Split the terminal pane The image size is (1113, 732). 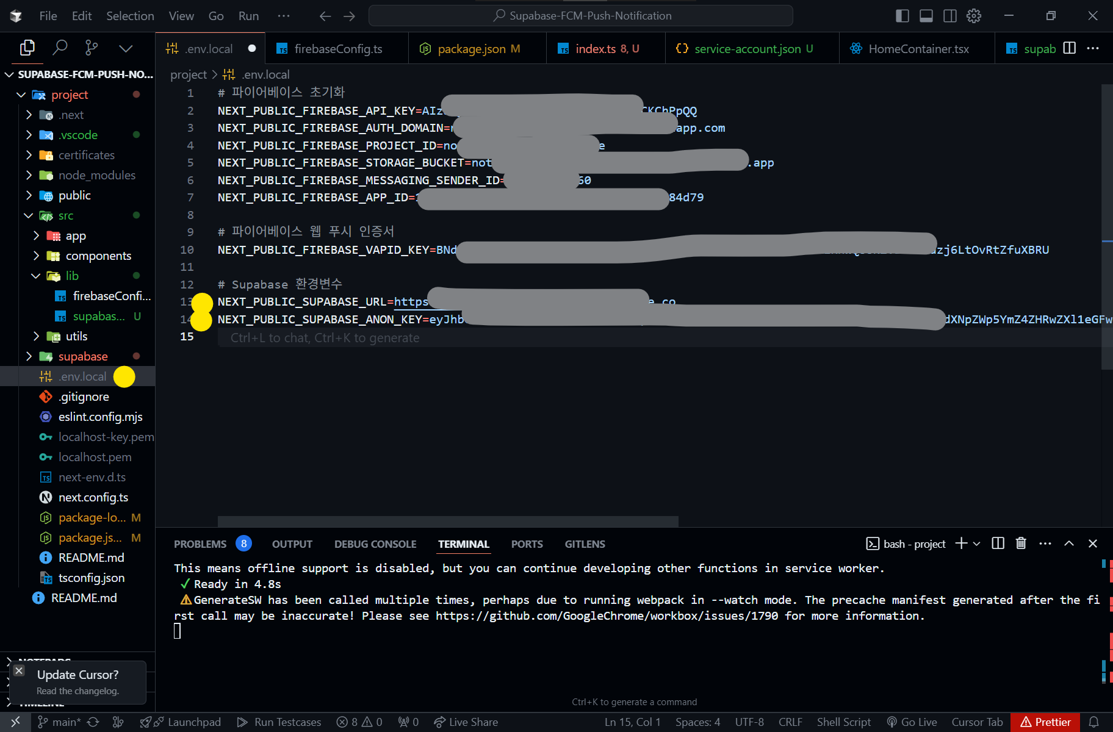click(x=998, y=544)
